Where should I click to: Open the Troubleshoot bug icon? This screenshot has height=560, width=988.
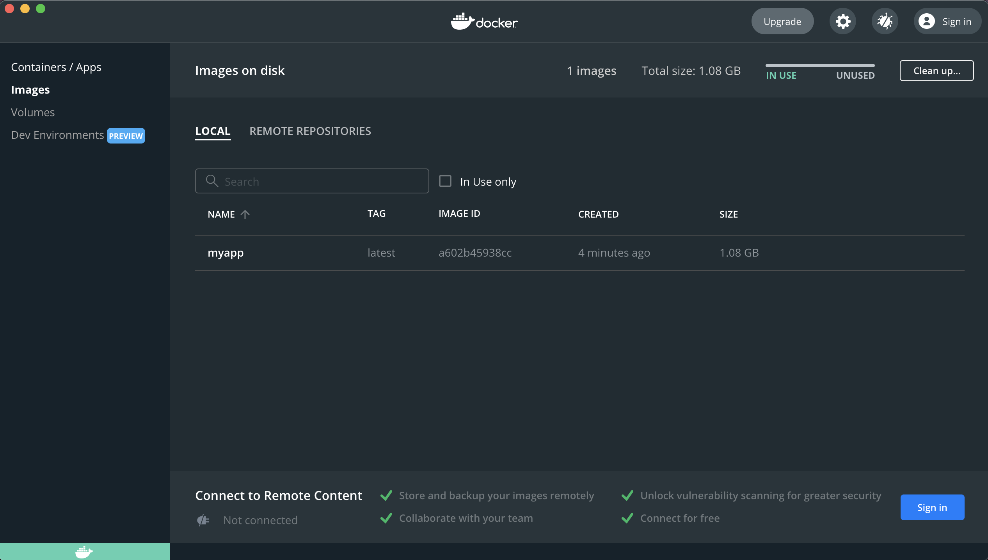[885, 21]
